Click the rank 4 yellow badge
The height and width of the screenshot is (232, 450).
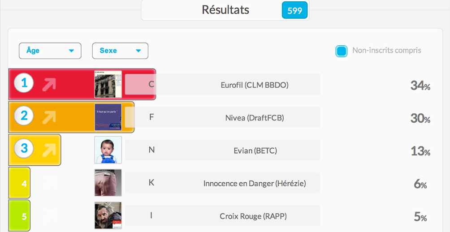pyautogui.click(x=20, y=183)
